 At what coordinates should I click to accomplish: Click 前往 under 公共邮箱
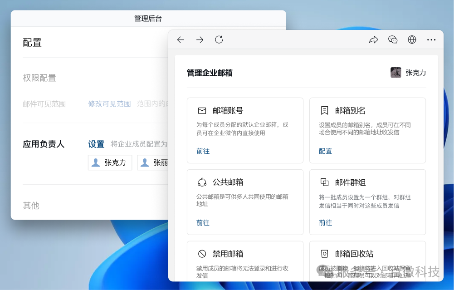(203, 222)
